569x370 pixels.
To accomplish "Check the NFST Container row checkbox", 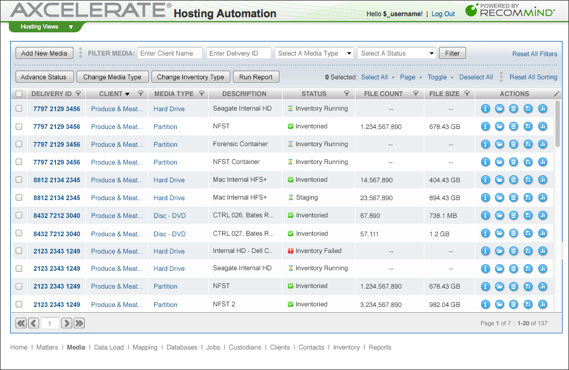I will (x=19, y=162).
